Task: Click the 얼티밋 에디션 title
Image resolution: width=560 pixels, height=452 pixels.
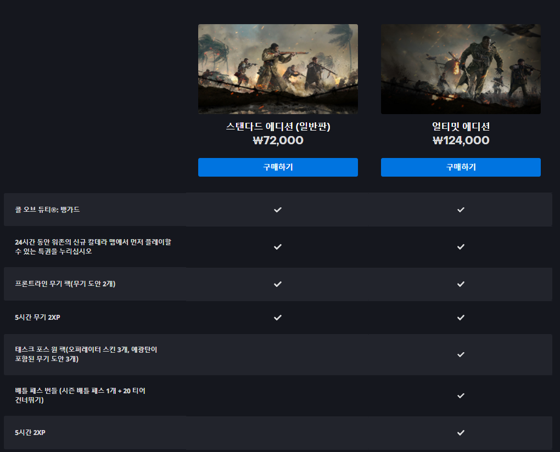Action: click(x=461, y=127)
